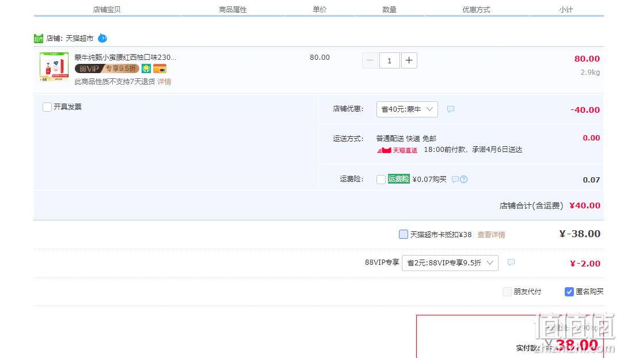Click the note icon next to 88VIP dropdown
Viewport: 620px width, 358px height.
511,262
